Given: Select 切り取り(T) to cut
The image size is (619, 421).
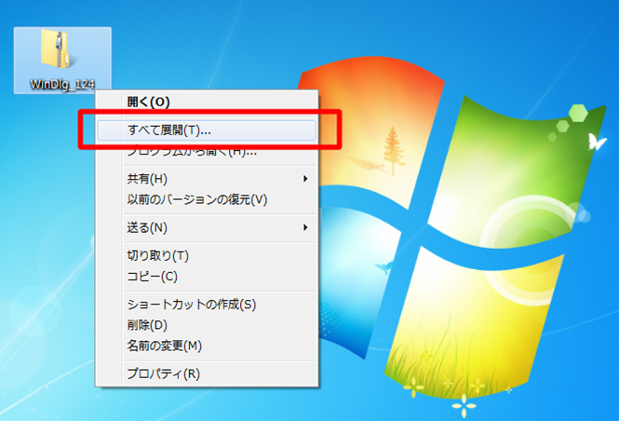Looking at the screenshot, I should [207, 255].
